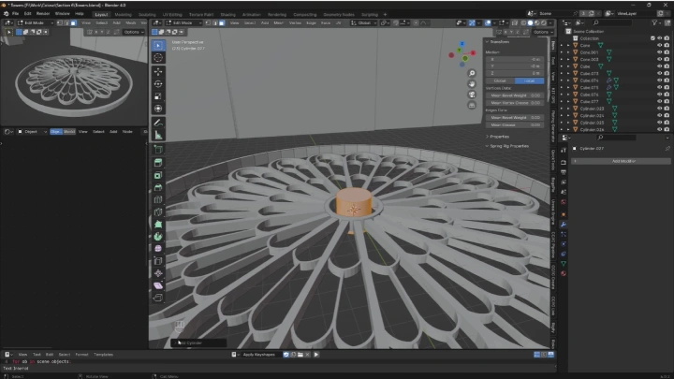This screenshot has width=674, height=379.
Task: Open the Mesh menu in main viewport header
Action: tap(279, 22)
